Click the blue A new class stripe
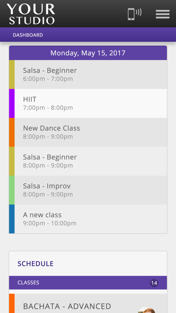176x313 pixels. pyautogui.click(x=12, y=219)
